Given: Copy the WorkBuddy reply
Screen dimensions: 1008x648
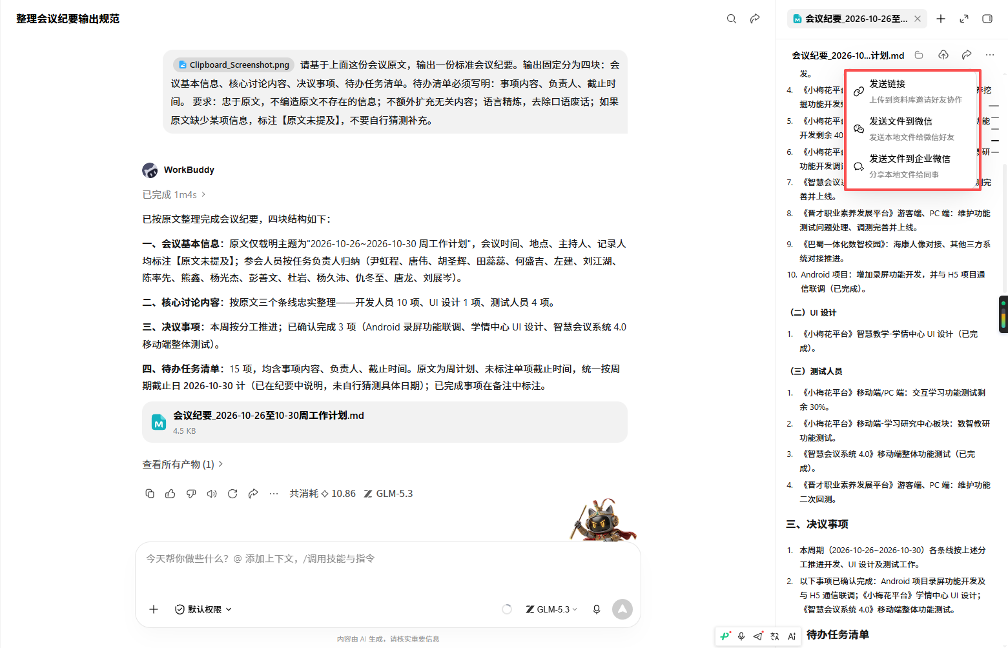Looking at the screenshot, I should point(150,494).
